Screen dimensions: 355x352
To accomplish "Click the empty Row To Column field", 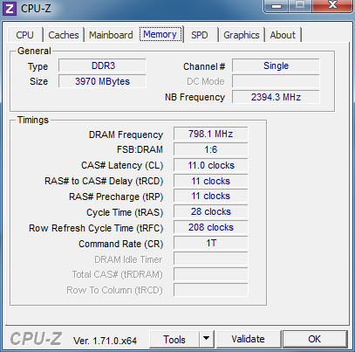I will (x=211, y=290).
